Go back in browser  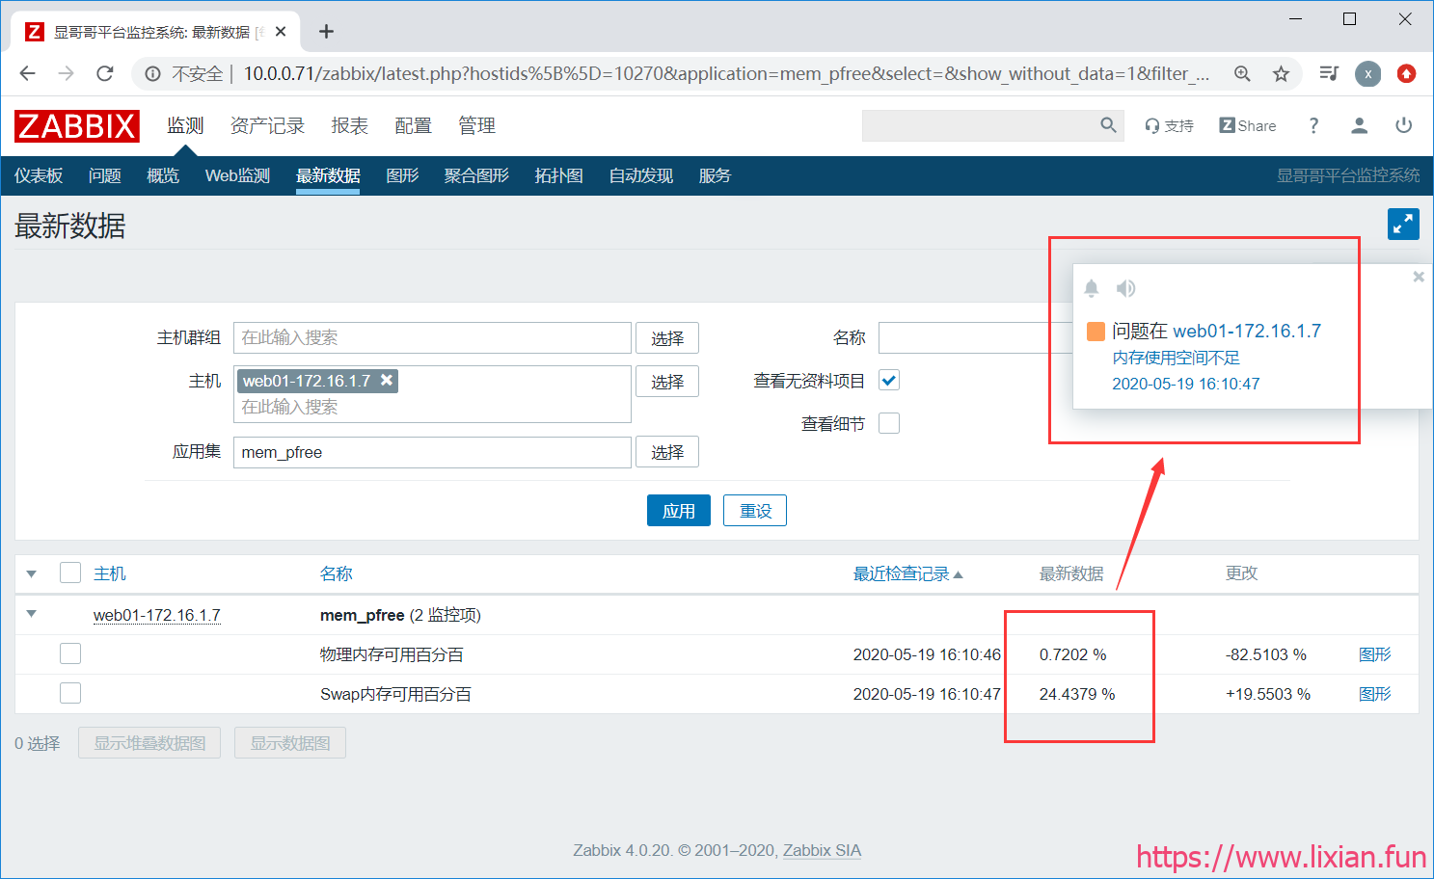(27, 73)
